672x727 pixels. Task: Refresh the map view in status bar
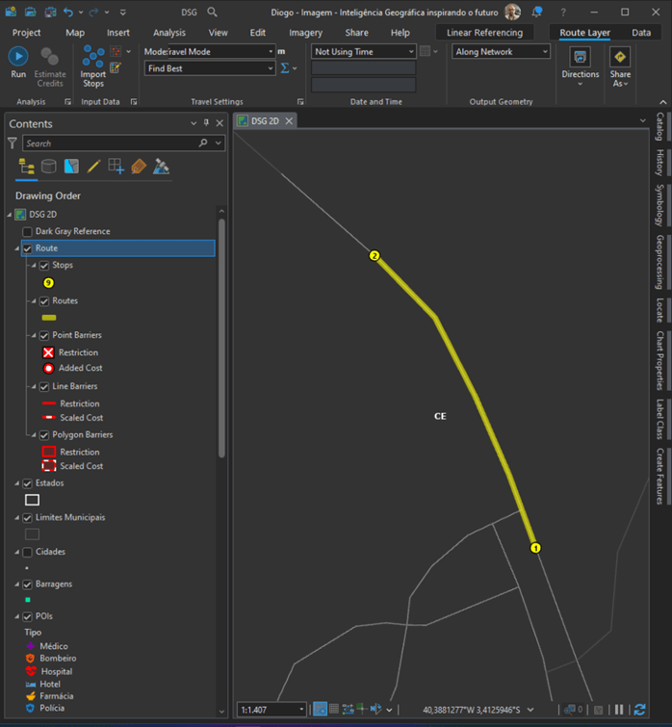coord(639,710)
